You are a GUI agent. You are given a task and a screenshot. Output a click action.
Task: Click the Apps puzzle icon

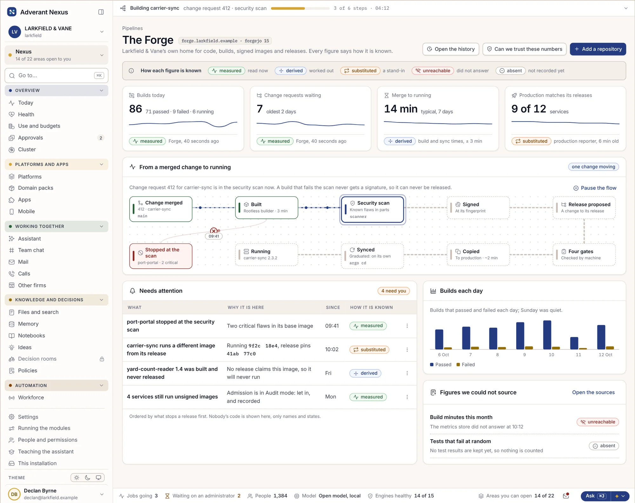(12, 200)
